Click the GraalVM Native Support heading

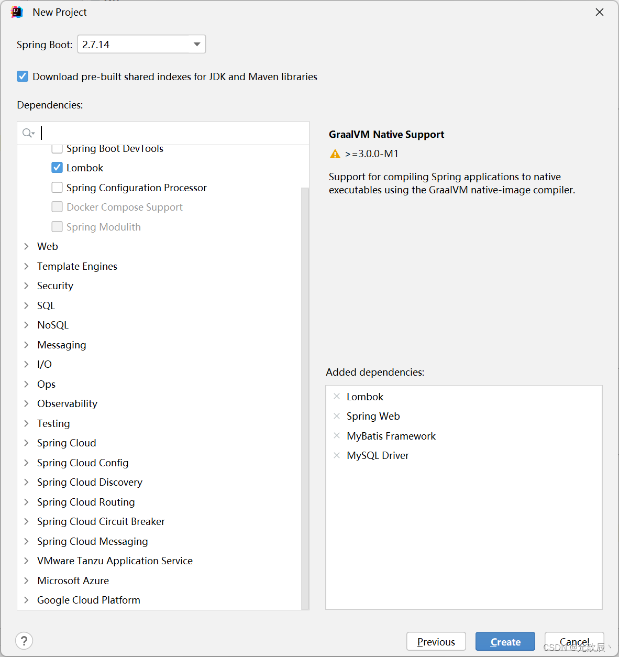click(386, 134)
